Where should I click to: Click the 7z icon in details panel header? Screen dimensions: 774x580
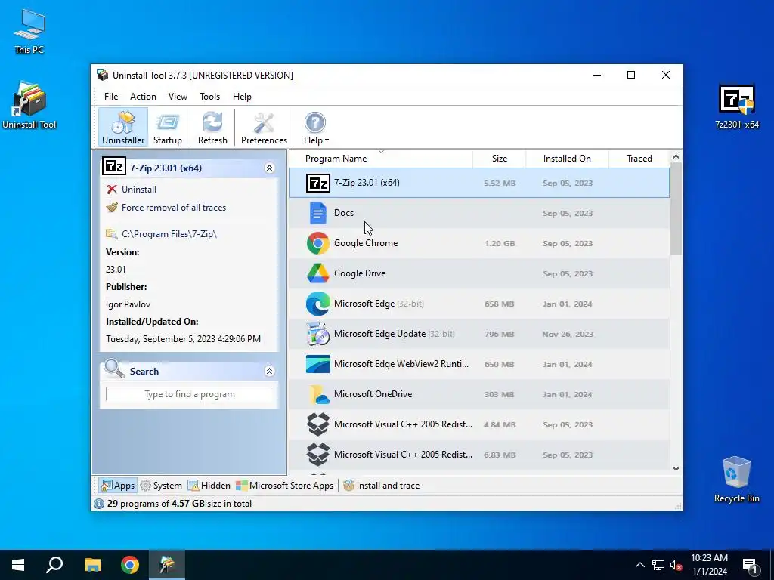(114, 167)
